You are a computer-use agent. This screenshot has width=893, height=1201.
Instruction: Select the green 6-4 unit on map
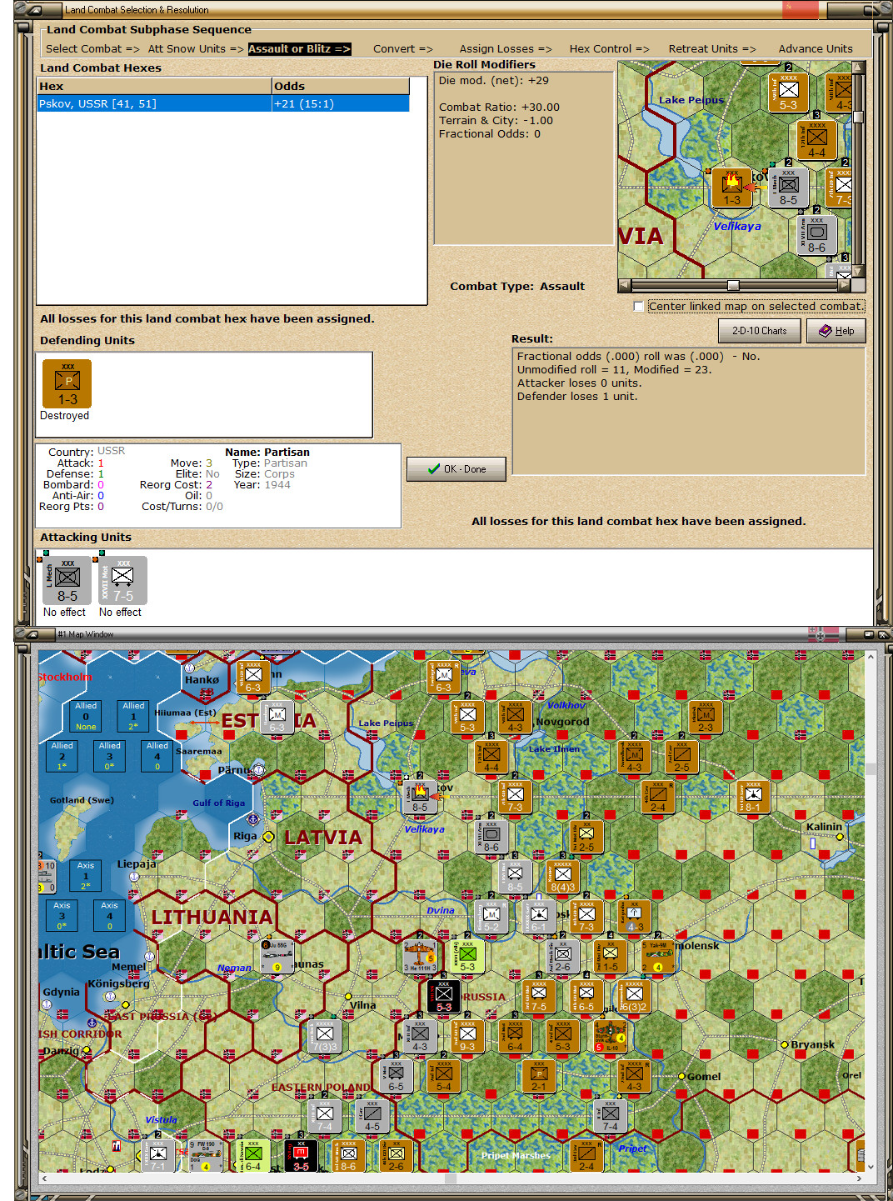tap(253, 1155)
